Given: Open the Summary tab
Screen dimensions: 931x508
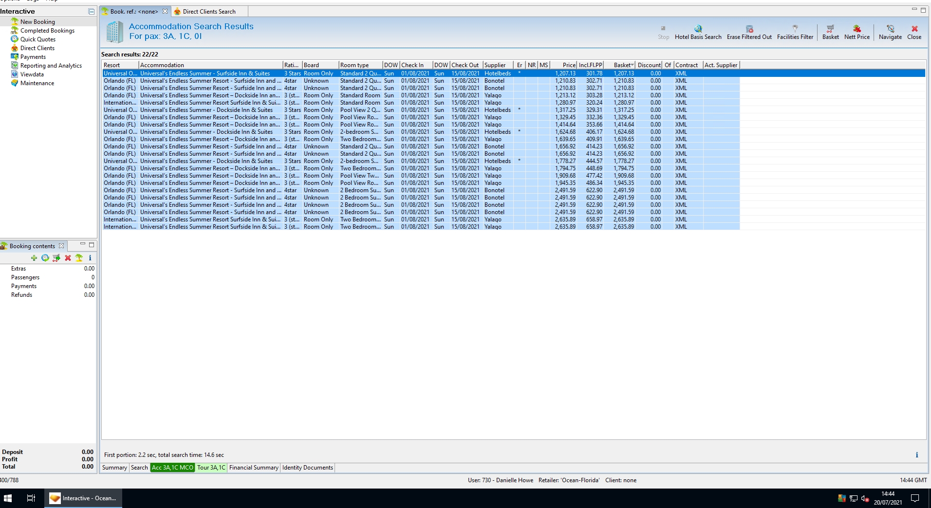Looking at the screenshot, I should point(114,468).
